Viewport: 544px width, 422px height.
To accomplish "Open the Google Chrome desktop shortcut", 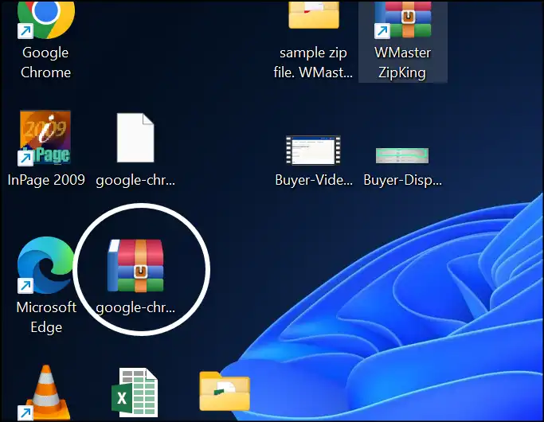I will (x=45, y=19).
